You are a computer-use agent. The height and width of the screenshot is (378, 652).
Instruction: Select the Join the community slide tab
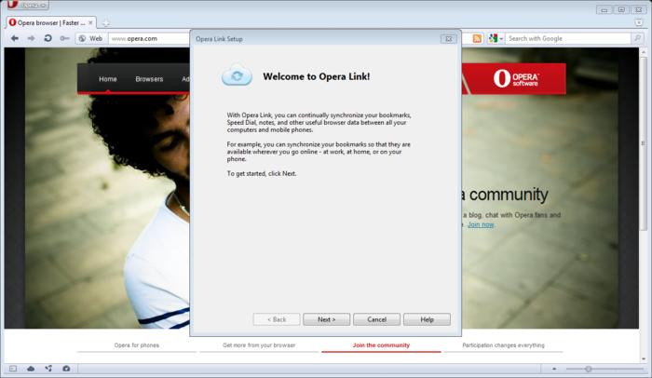(381, 345)
